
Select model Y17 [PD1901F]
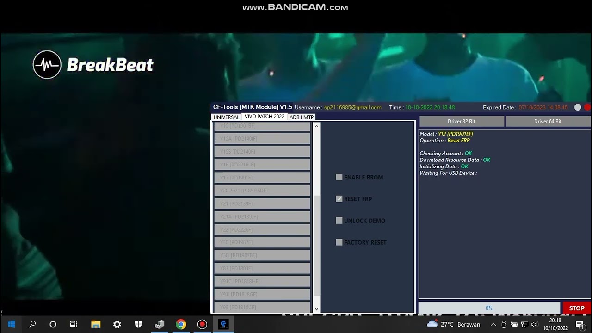pos(262,177)
